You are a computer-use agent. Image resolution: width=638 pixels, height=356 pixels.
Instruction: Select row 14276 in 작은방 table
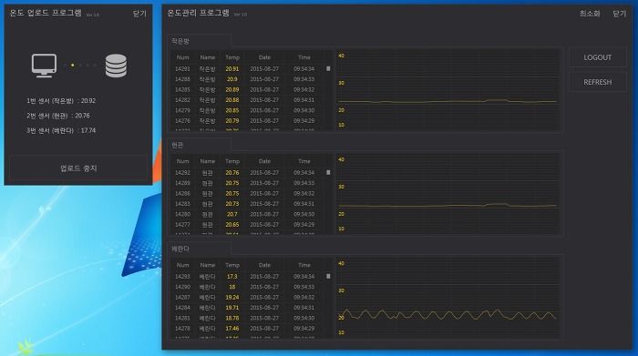coord(247,121)
